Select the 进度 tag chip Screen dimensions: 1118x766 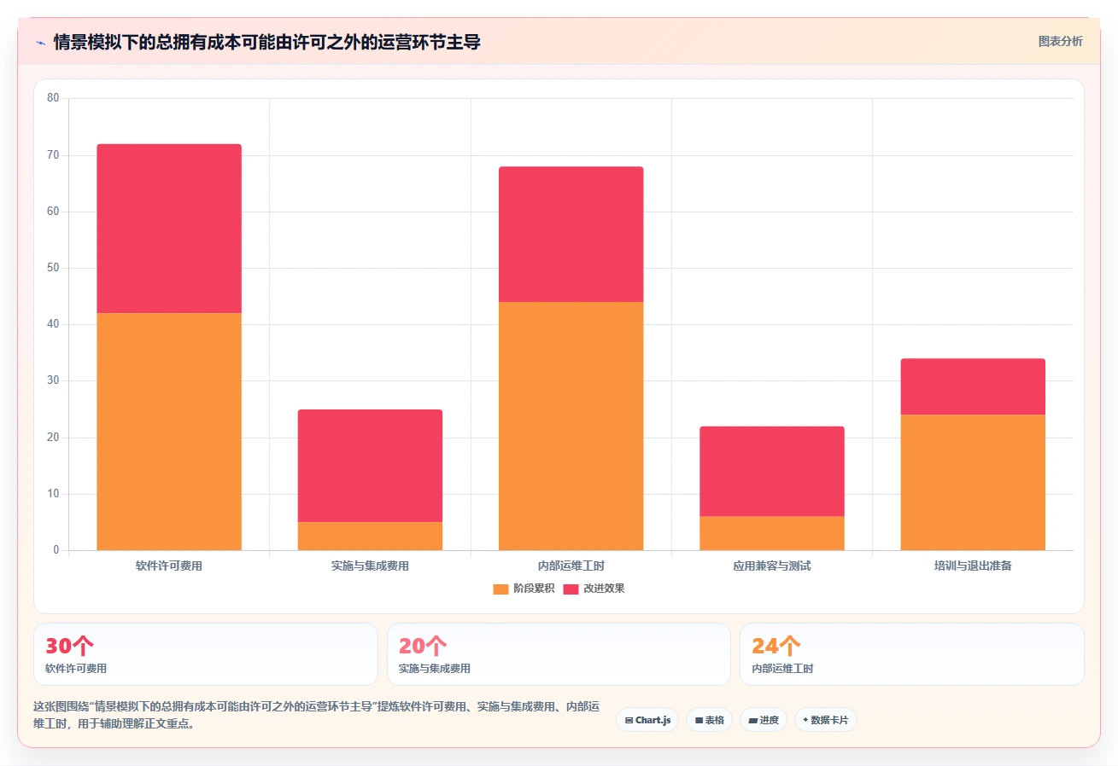click(764, 720)
